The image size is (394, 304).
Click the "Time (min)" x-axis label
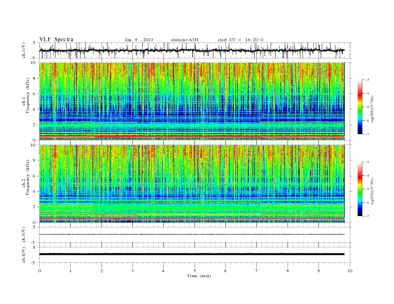[199, 276]
